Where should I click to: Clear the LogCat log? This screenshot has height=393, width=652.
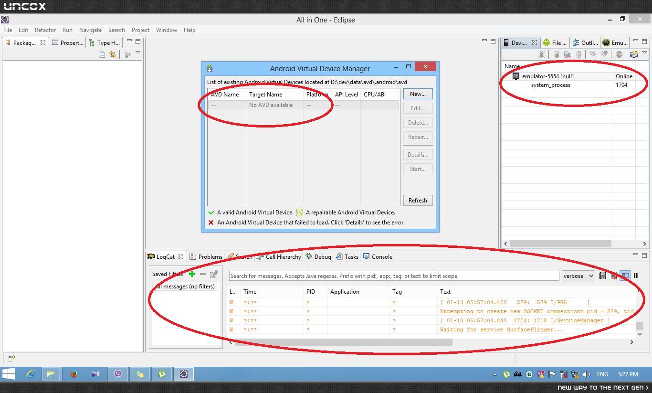(614, 276)
